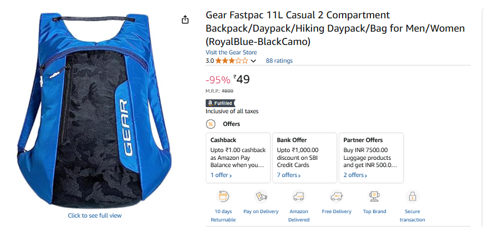The width and height of the screenshot is (484, 227).
Task: Click the Top Brand trophy icon
Action: pyautogui.click(x=374, y=196)
